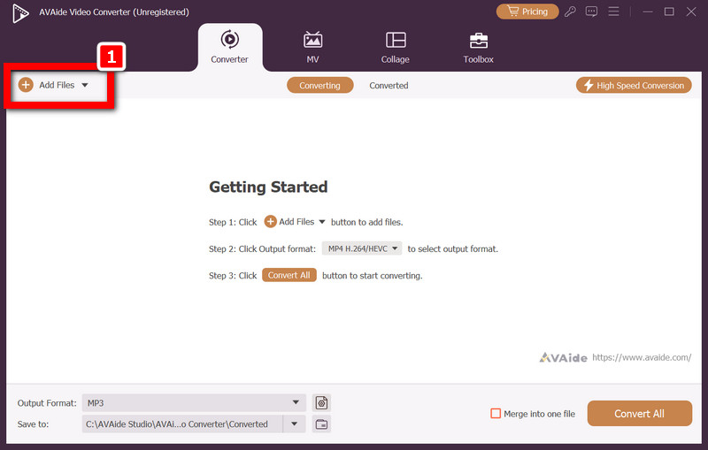708x450 pixels.
Task: Select the Converted sub-tab
Action: click(389, 85)
